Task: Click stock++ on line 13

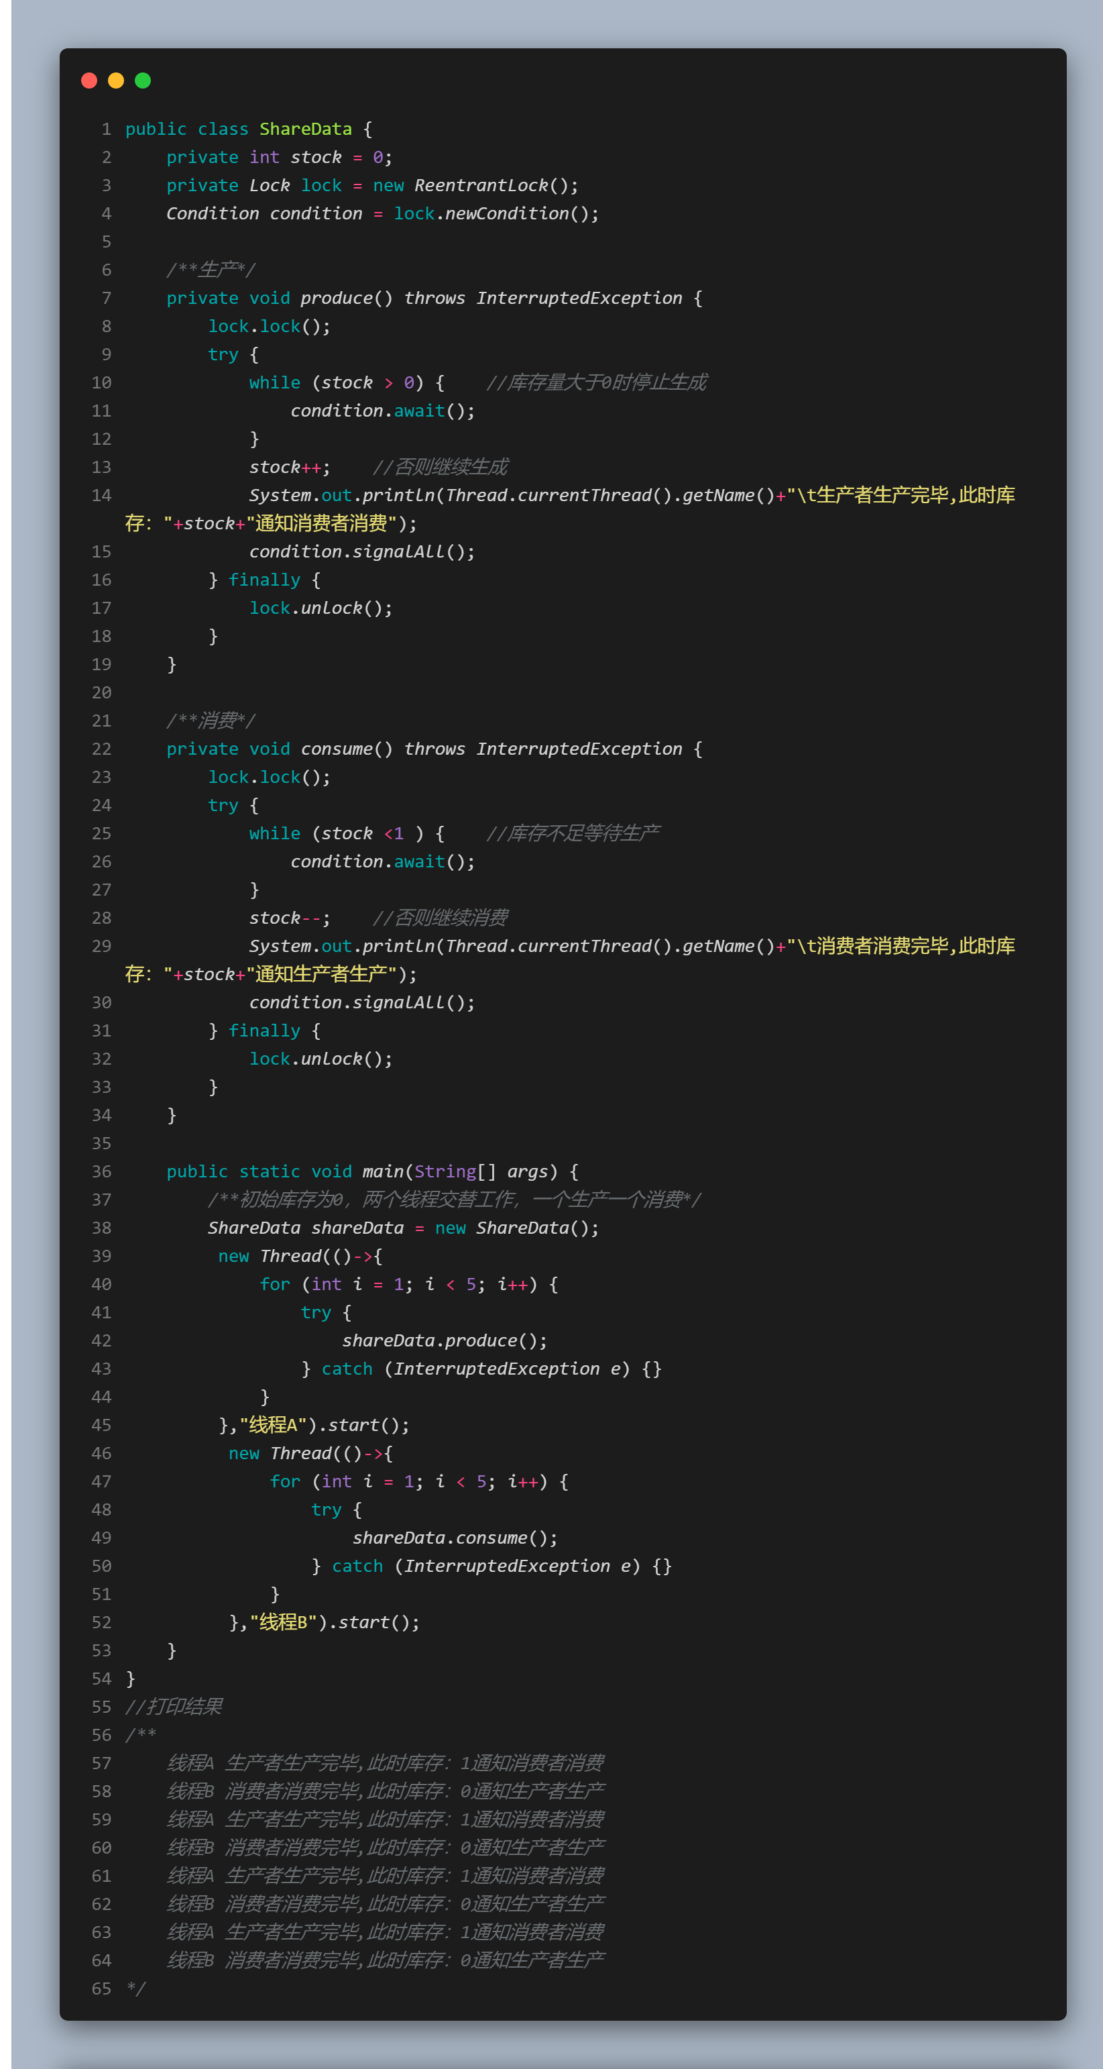Action: (x=285, y=468)
